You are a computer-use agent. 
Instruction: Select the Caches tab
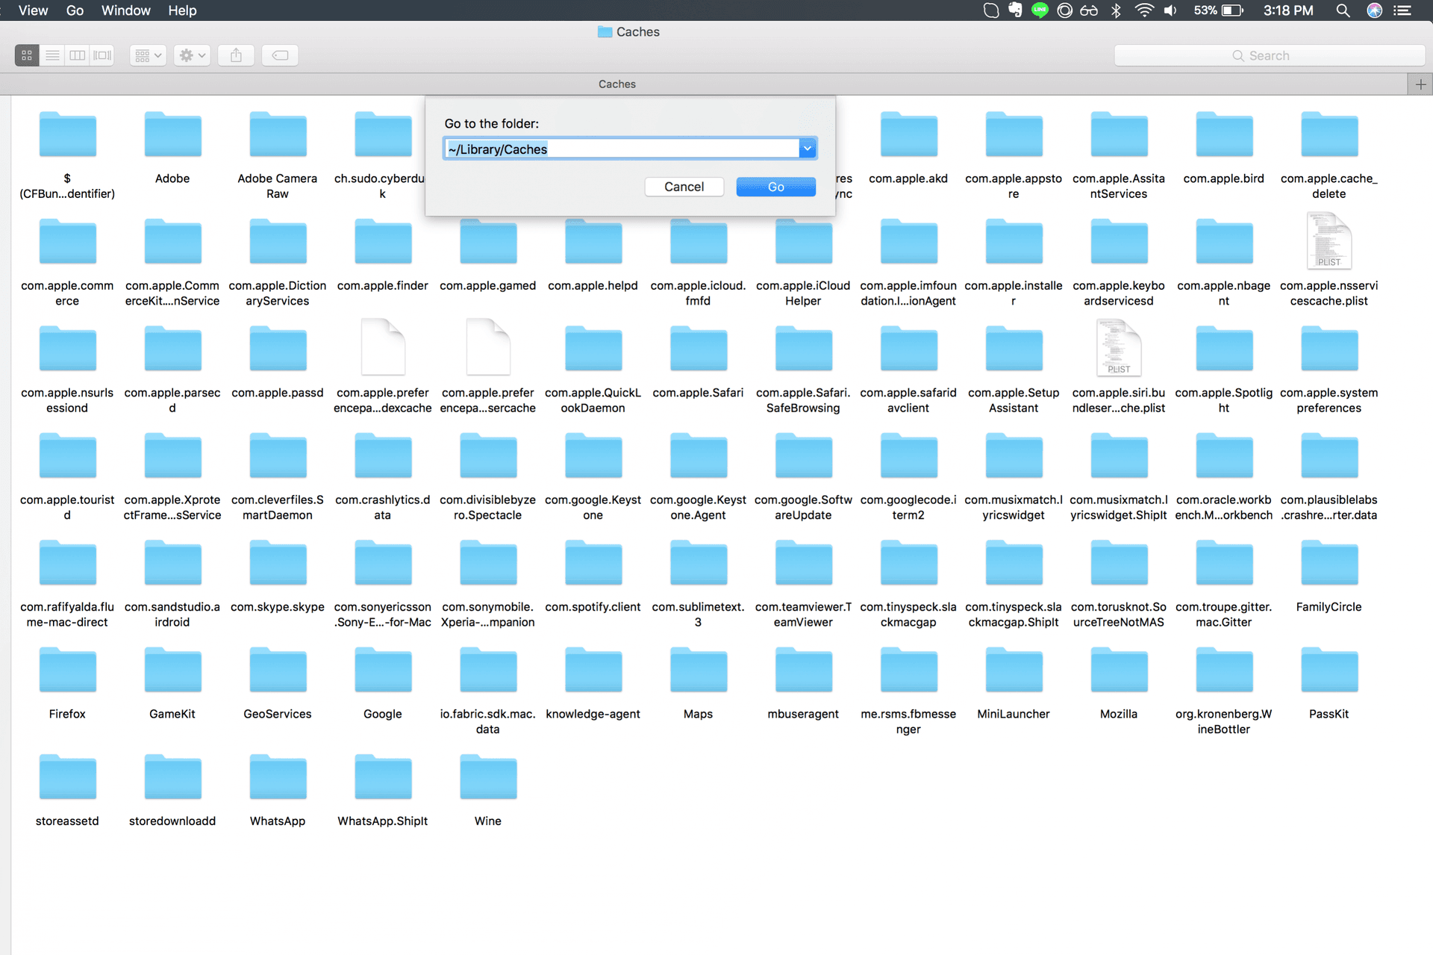pos(617,84)
